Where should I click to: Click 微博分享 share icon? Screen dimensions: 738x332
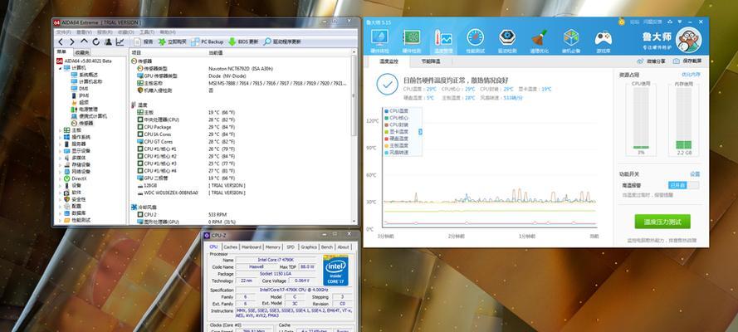651,61
